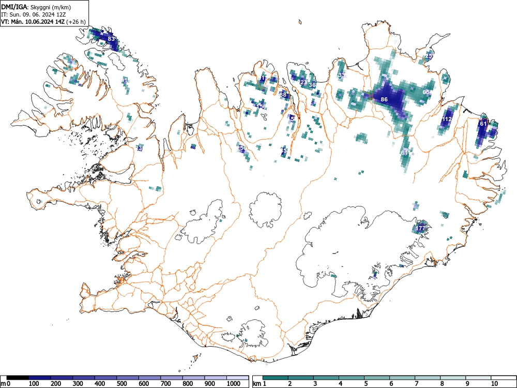
Task: Click the 'VT: Mán. 10.06.2024 14Z' valid time
Action: coord(33,22)
